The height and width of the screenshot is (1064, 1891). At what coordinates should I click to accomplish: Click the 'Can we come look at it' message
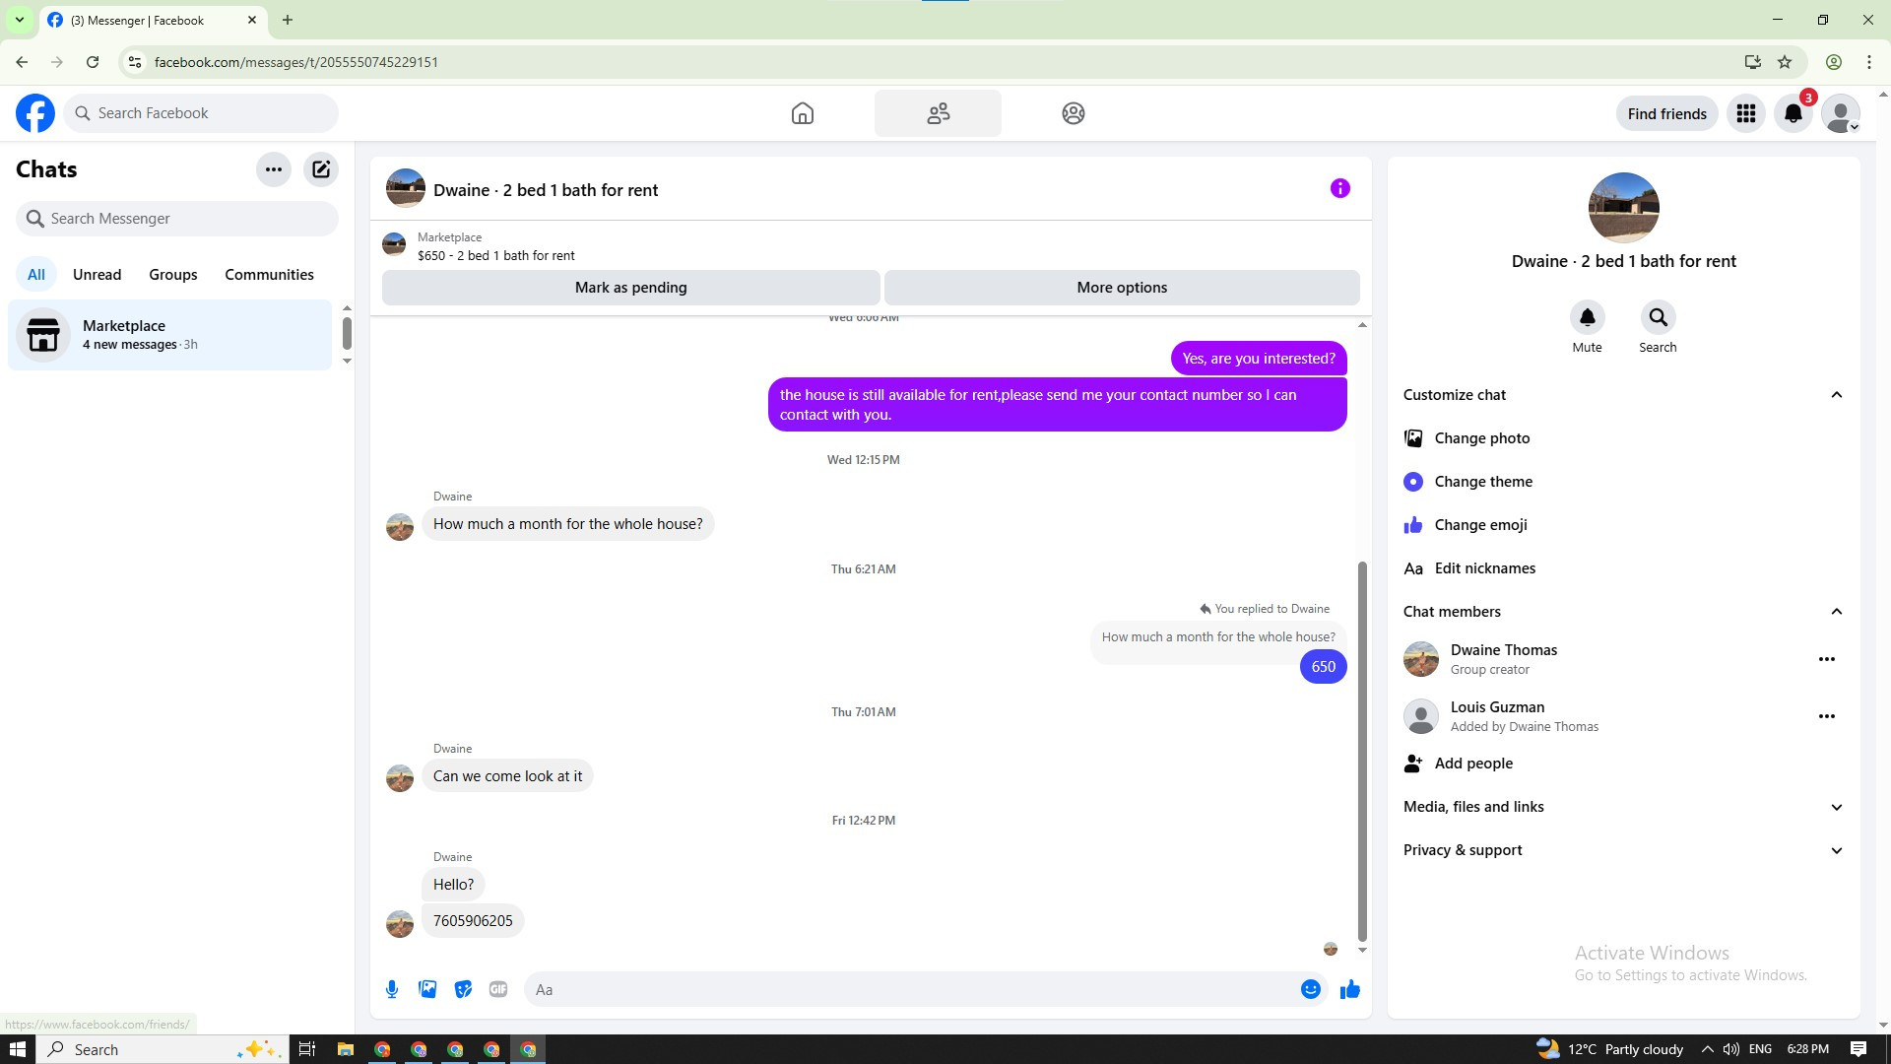[x=507, y=776]
